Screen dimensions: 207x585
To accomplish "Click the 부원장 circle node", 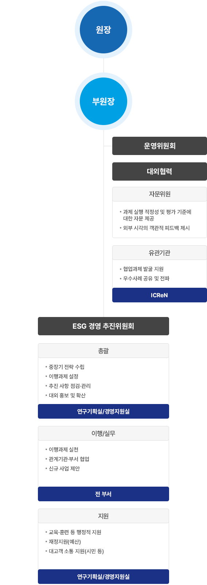I will pyautogui.click(x=103, y=101).
